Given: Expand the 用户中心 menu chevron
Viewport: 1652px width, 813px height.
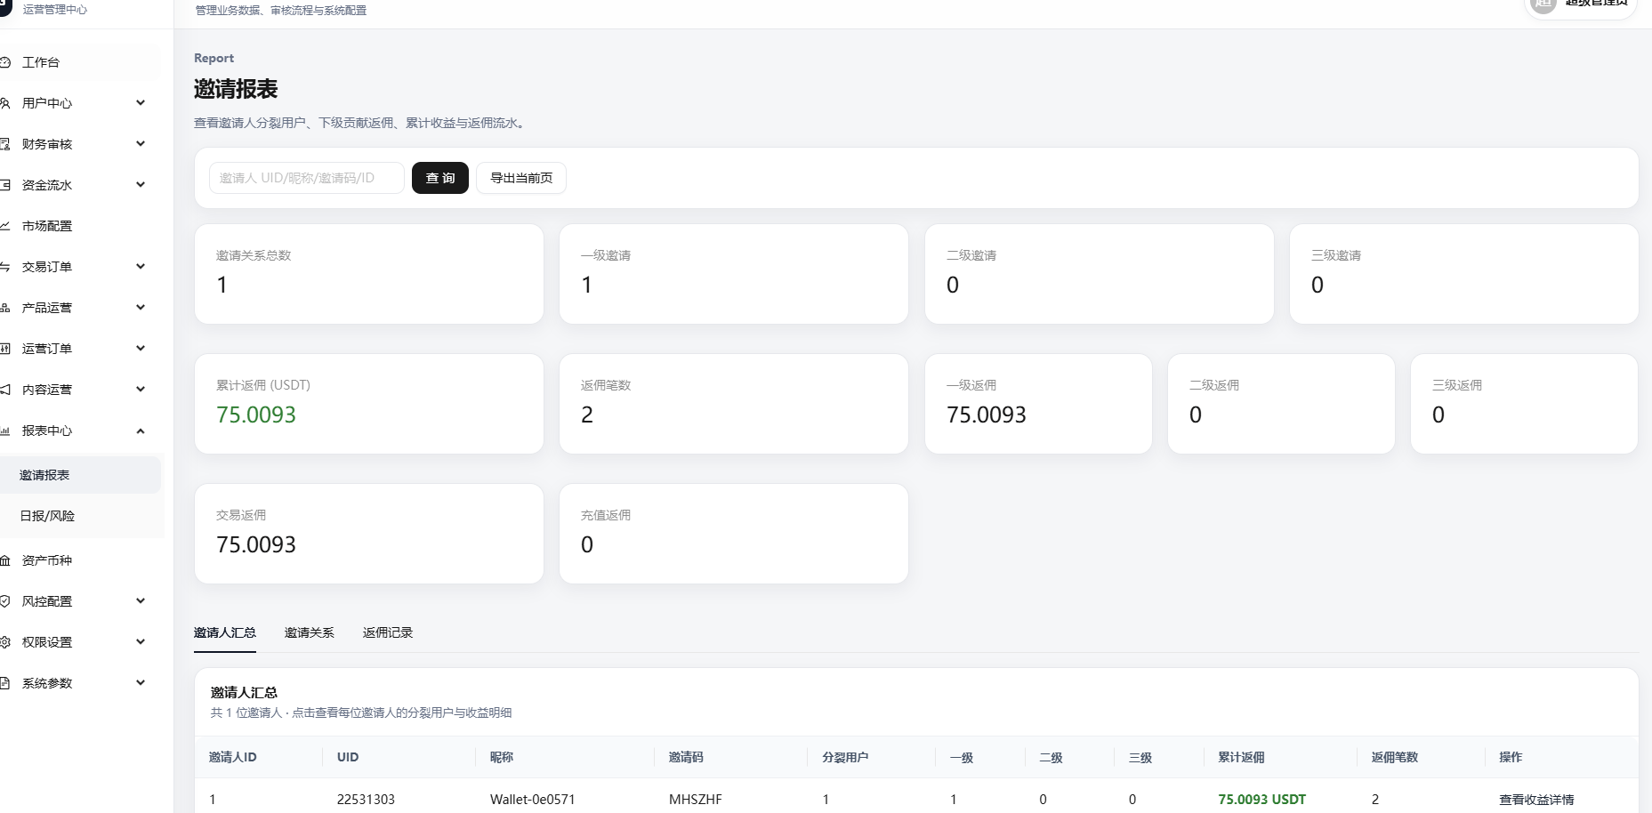Looking at the screenshot, I should click(141, 103).
